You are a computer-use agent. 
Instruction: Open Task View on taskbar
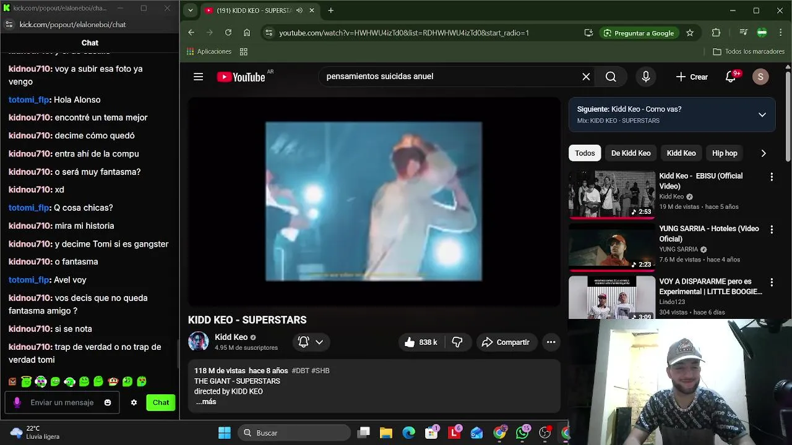pyautogui.click(x=363, y=433)
